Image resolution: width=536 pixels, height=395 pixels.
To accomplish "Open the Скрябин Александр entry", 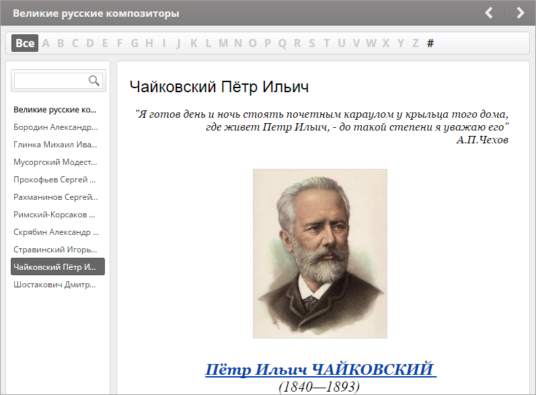I will [58, 232].
